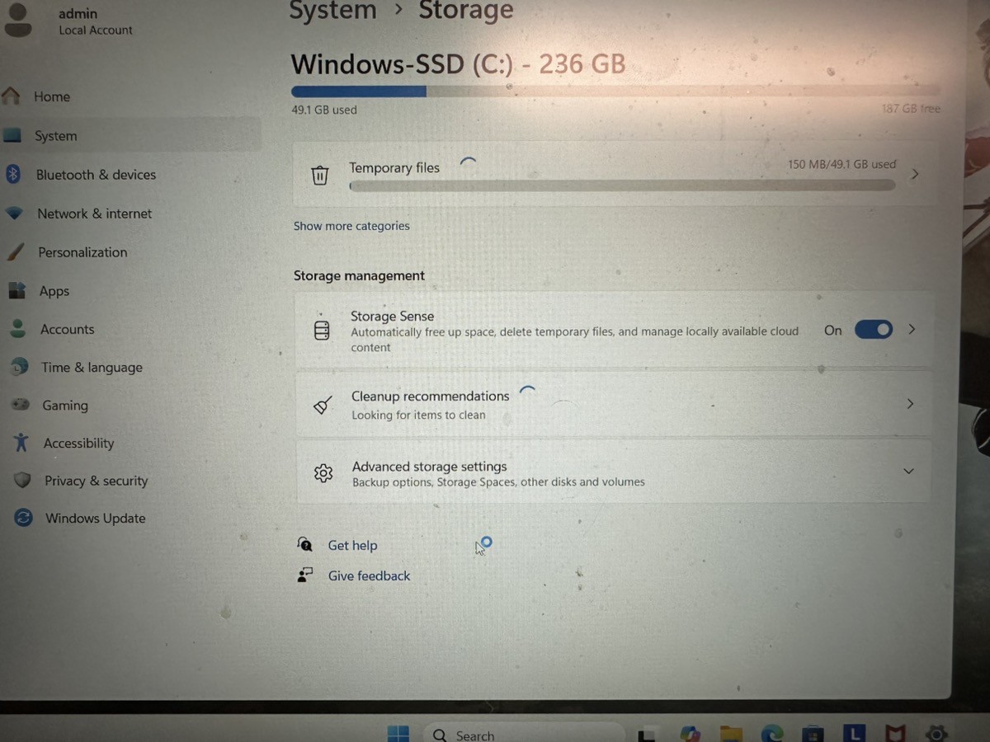The image size is (990, 742).
Task: Turn off the Storage Sense toggle
Action: pyautogui.click(x=874, y=330)
